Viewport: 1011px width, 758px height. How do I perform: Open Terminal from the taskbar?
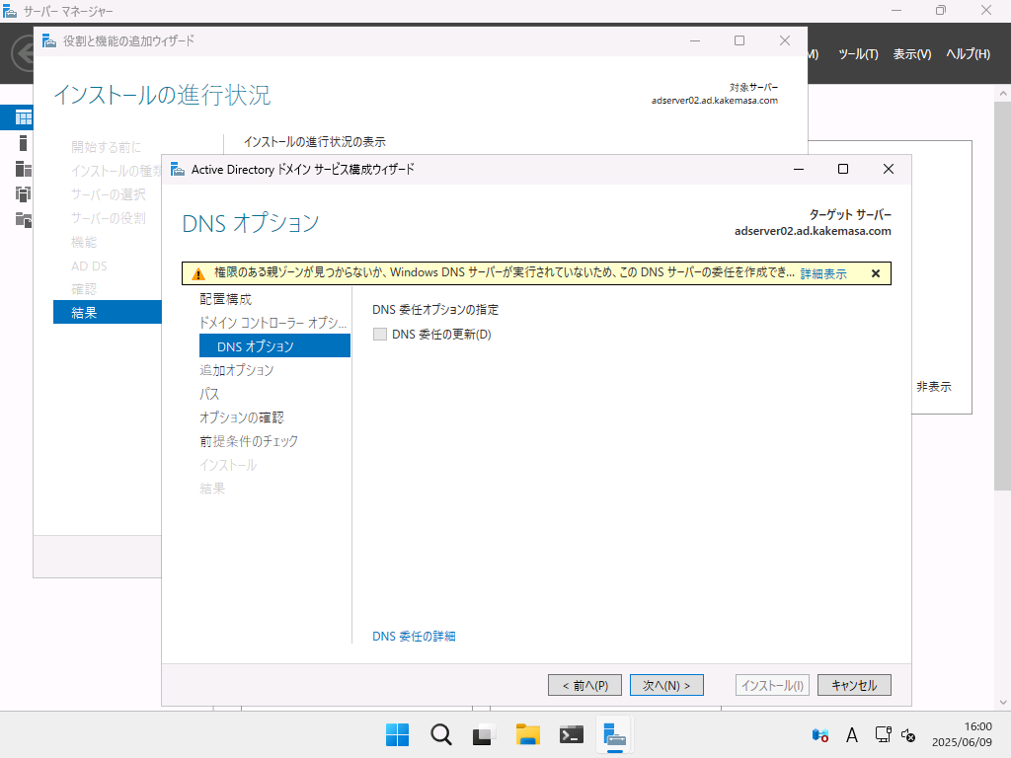(x=572, y=734)
